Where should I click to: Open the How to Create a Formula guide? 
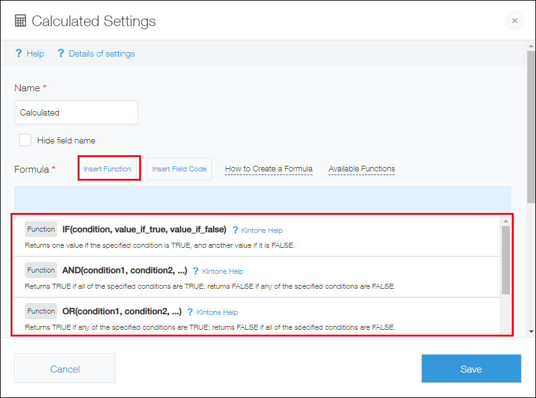pos(268,168)
